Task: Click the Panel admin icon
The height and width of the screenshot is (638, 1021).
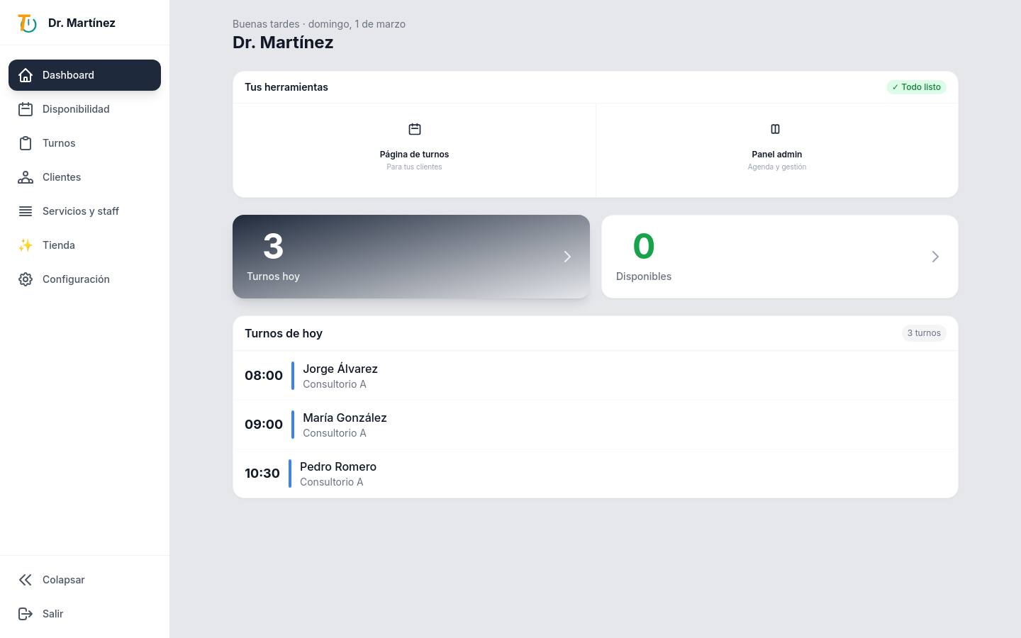Action: click(776, 129)
